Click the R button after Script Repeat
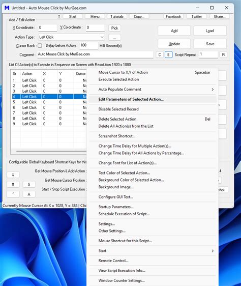Image resolution: width=241 pixels, height=286 pixels. click(x=223, y=54)
